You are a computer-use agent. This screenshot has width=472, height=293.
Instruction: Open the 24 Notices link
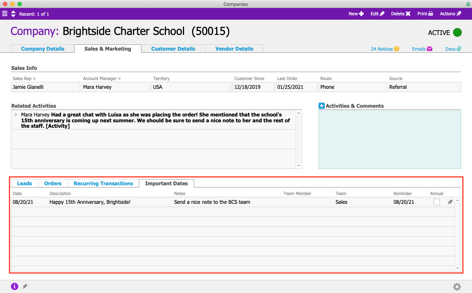pyautogui.click(x=385, y=49)
